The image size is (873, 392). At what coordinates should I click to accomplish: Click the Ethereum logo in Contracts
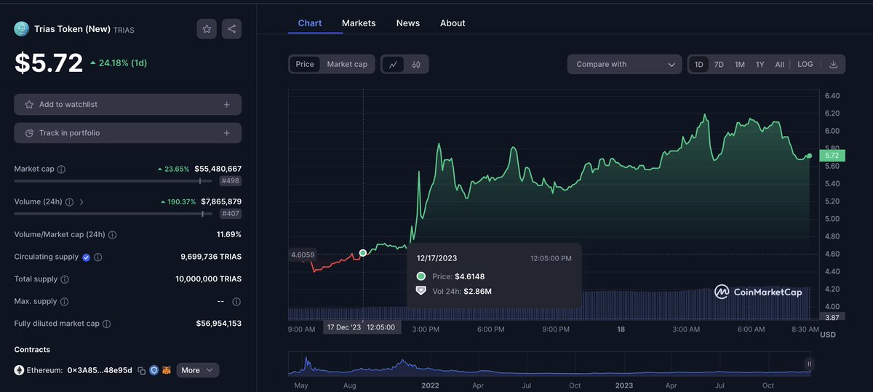[20, 370]
